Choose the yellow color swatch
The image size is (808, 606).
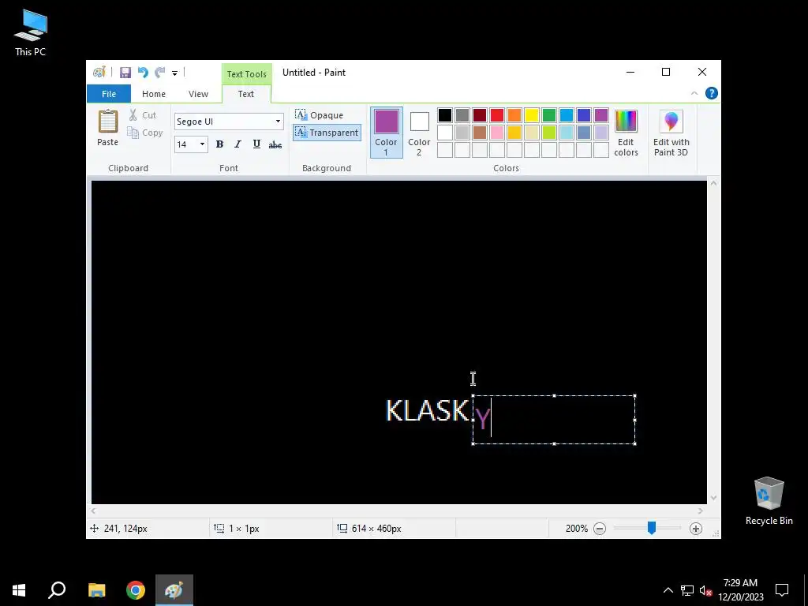532,115
